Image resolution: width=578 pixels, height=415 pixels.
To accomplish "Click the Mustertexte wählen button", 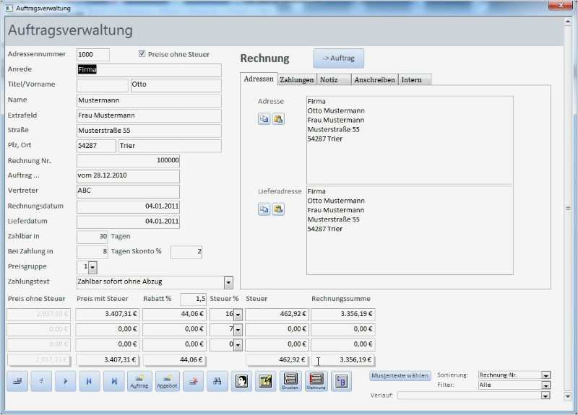I will tap(400, 375).
